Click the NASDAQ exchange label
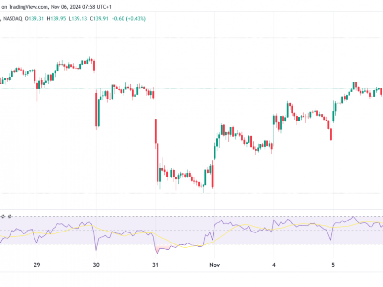 click(x=16, y=18)
